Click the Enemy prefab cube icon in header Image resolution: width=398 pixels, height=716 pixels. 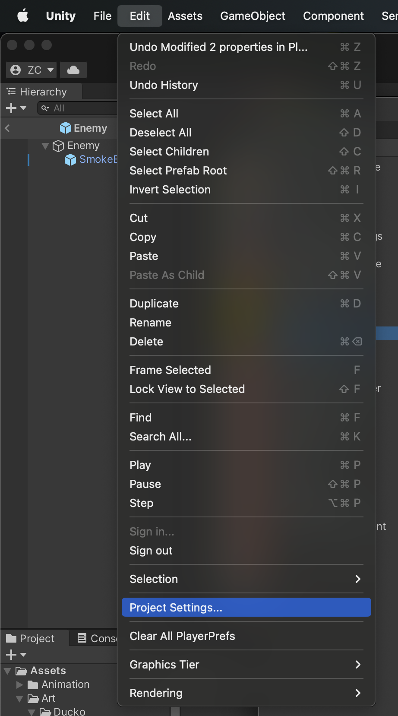66,128
